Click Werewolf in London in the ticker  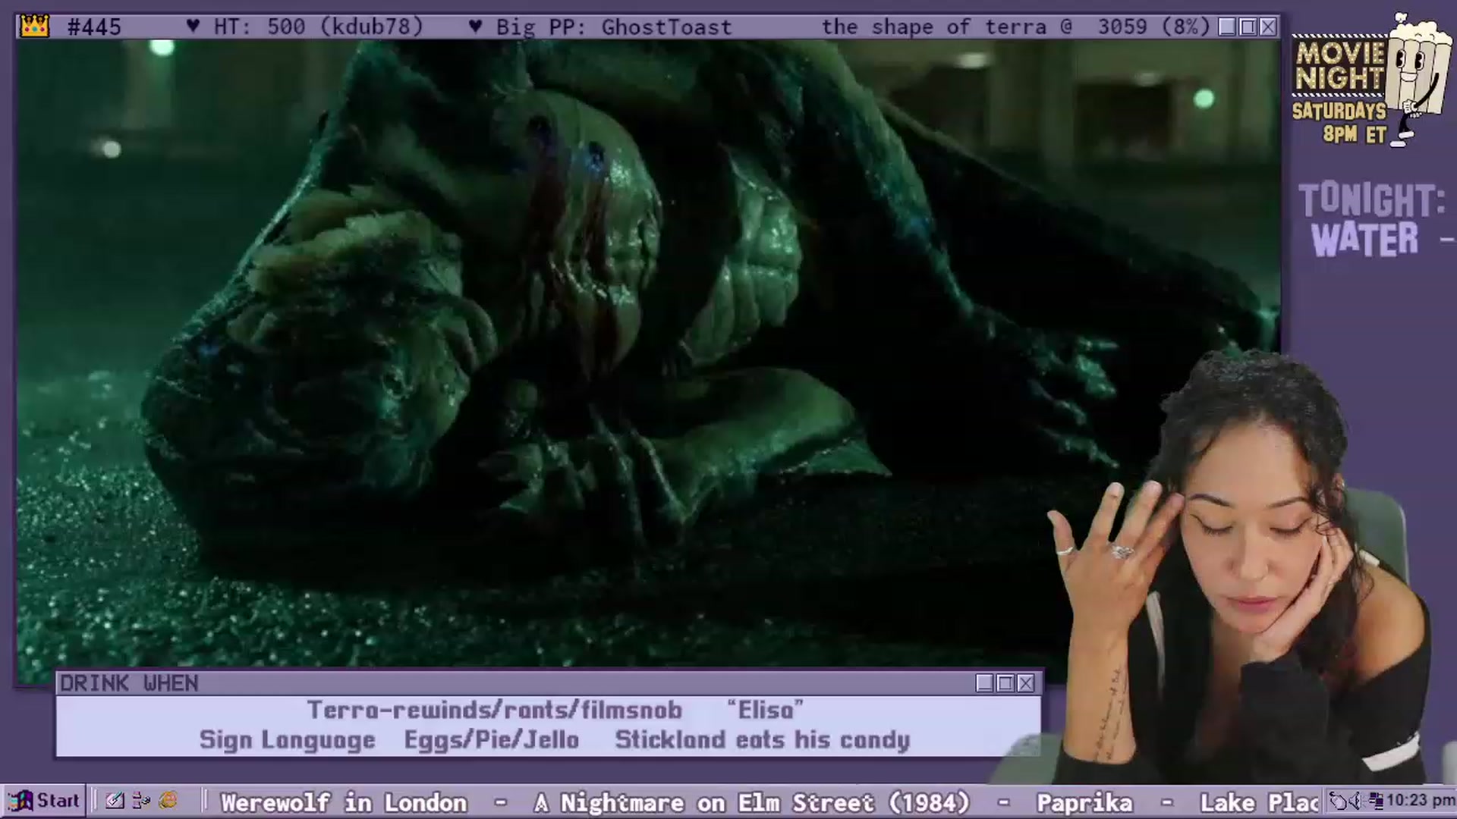tap(344, 802)
